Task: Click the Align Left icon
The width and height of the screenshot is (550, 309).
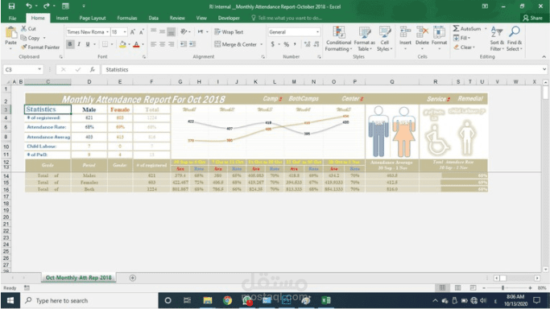Action: [153, 44]
